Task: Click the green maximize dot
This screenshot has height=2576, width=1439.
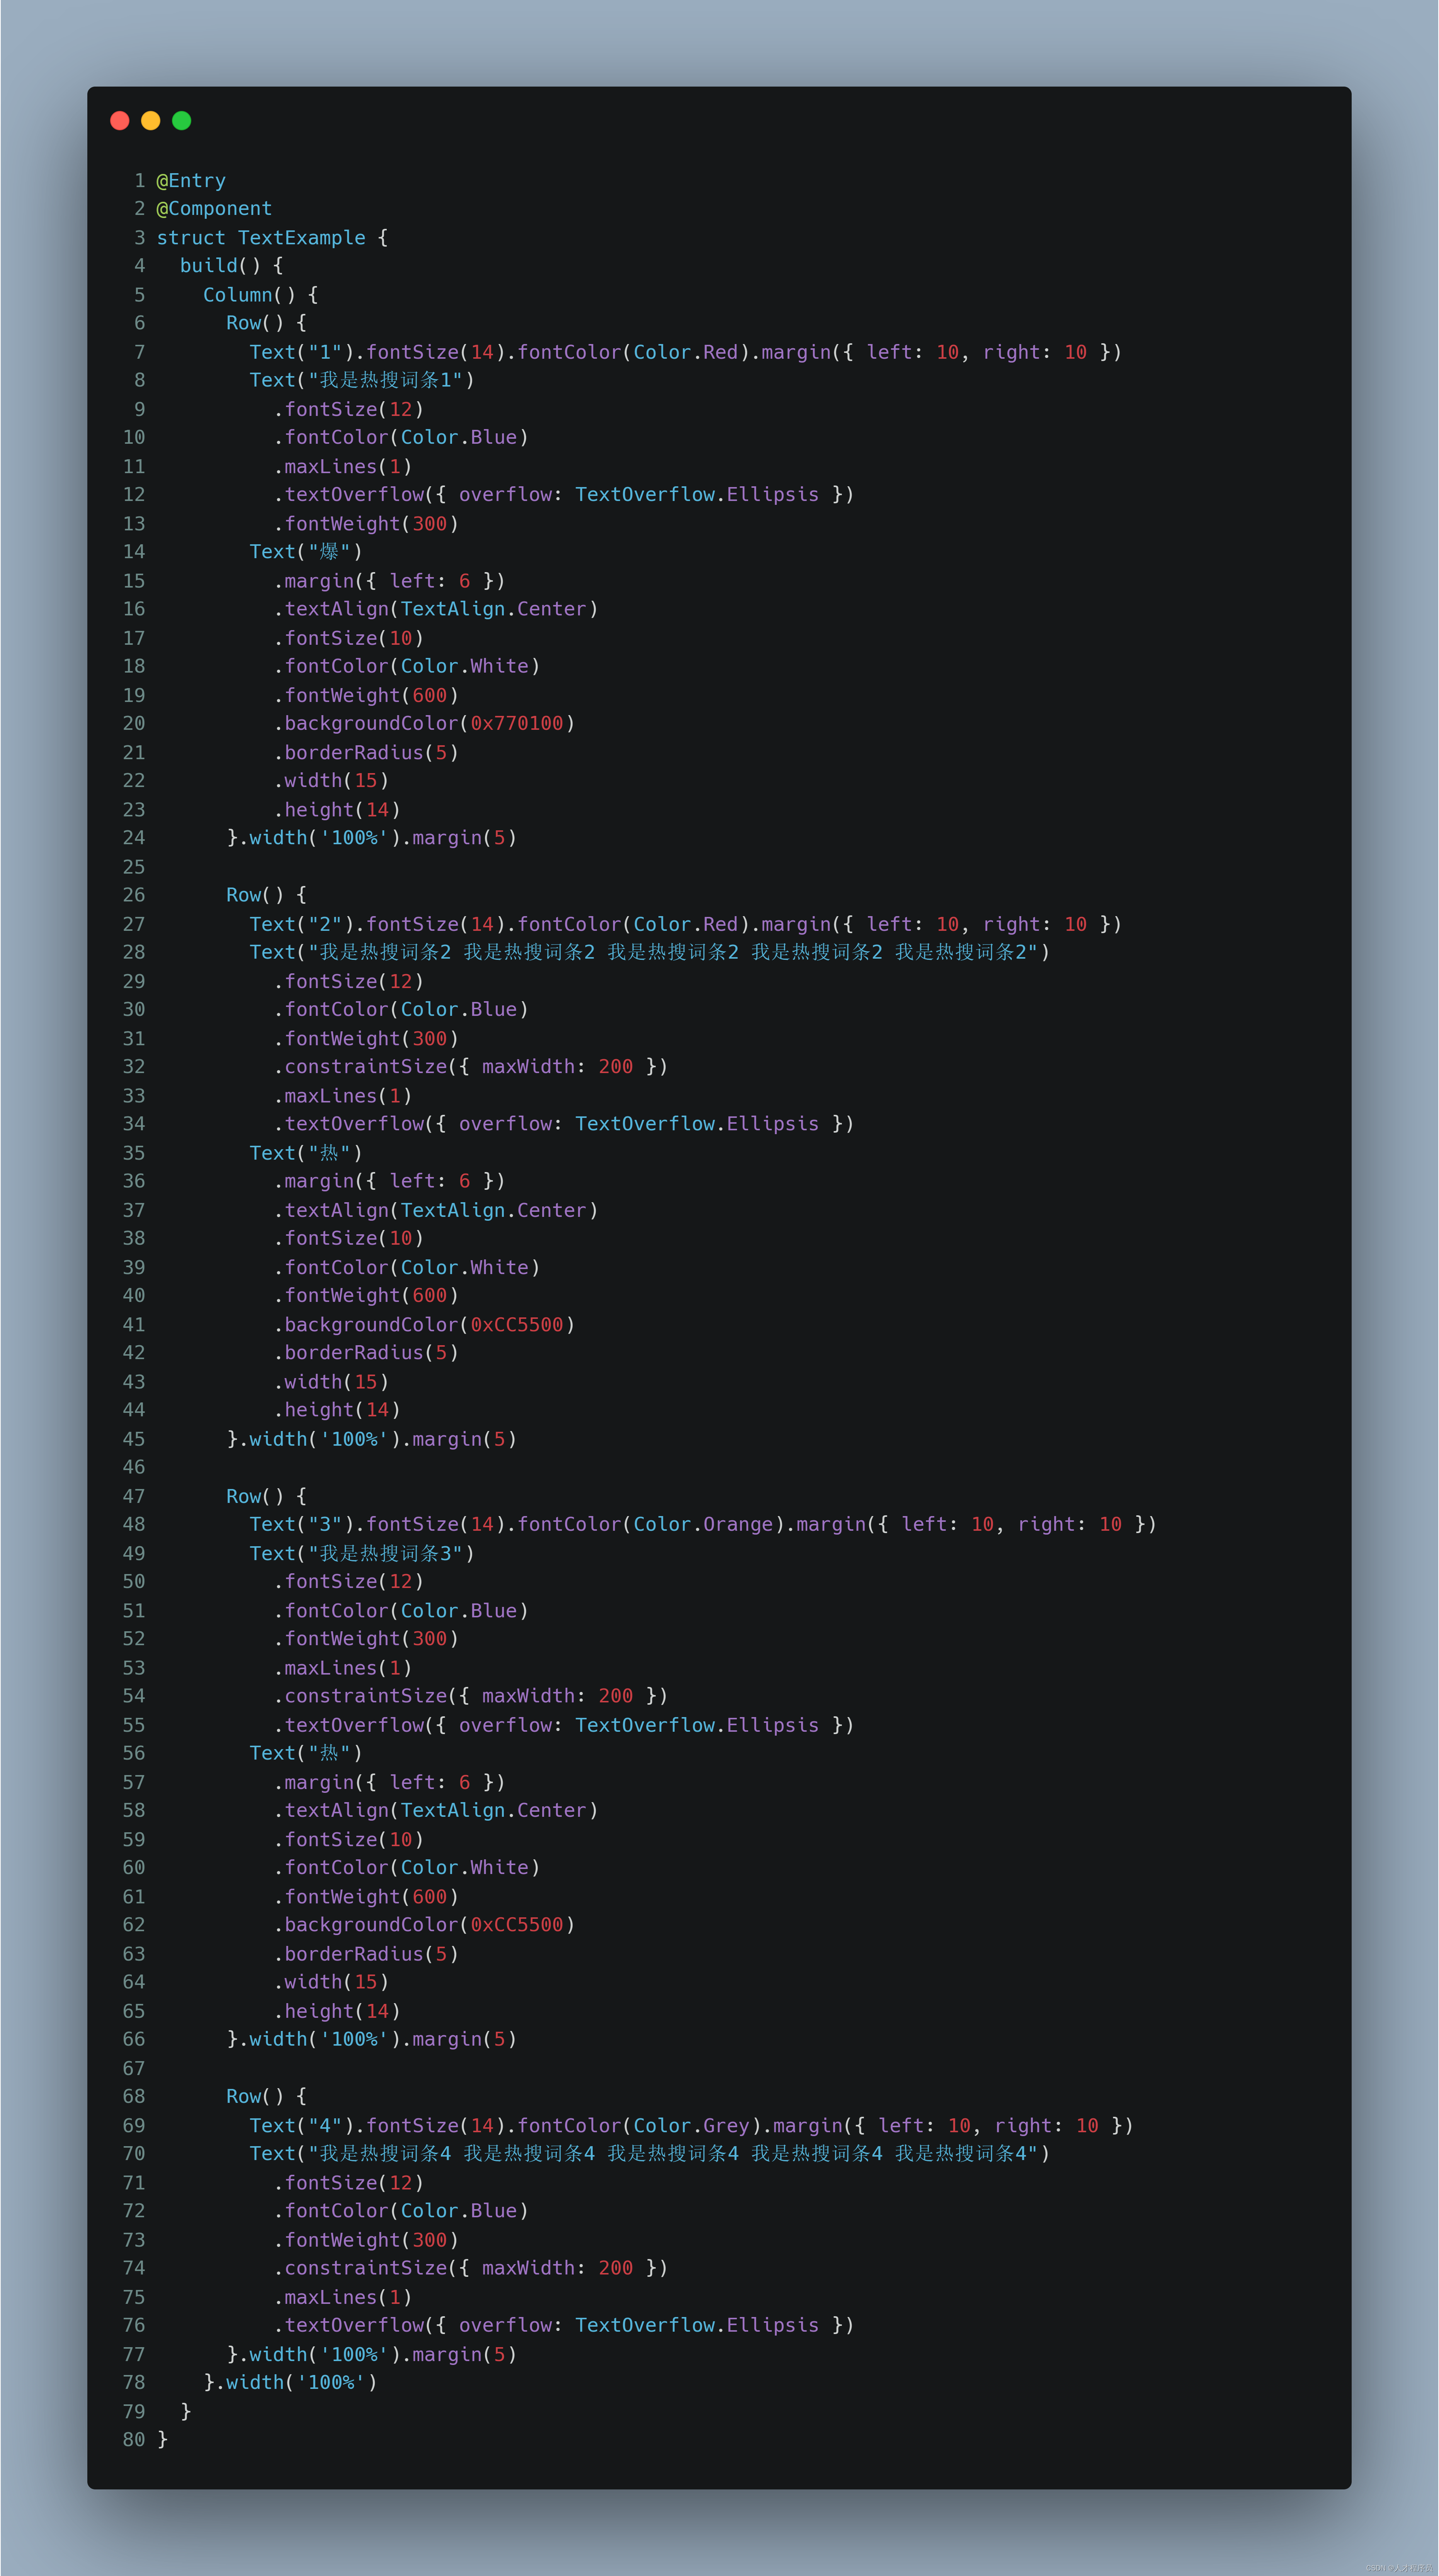Action: [x=182, y=121]
